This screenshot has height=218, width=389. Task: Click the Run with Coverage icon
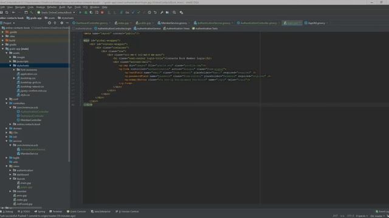(91, 12)
